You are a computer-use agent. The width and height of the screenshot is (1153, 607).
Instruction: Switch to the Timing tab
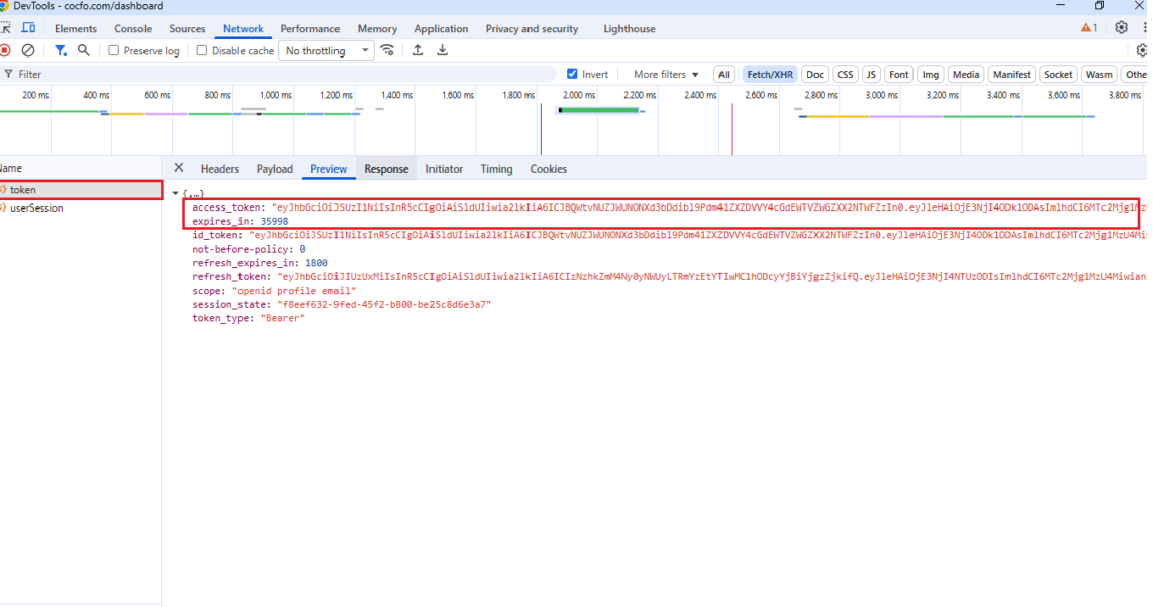tap(496, 169)
